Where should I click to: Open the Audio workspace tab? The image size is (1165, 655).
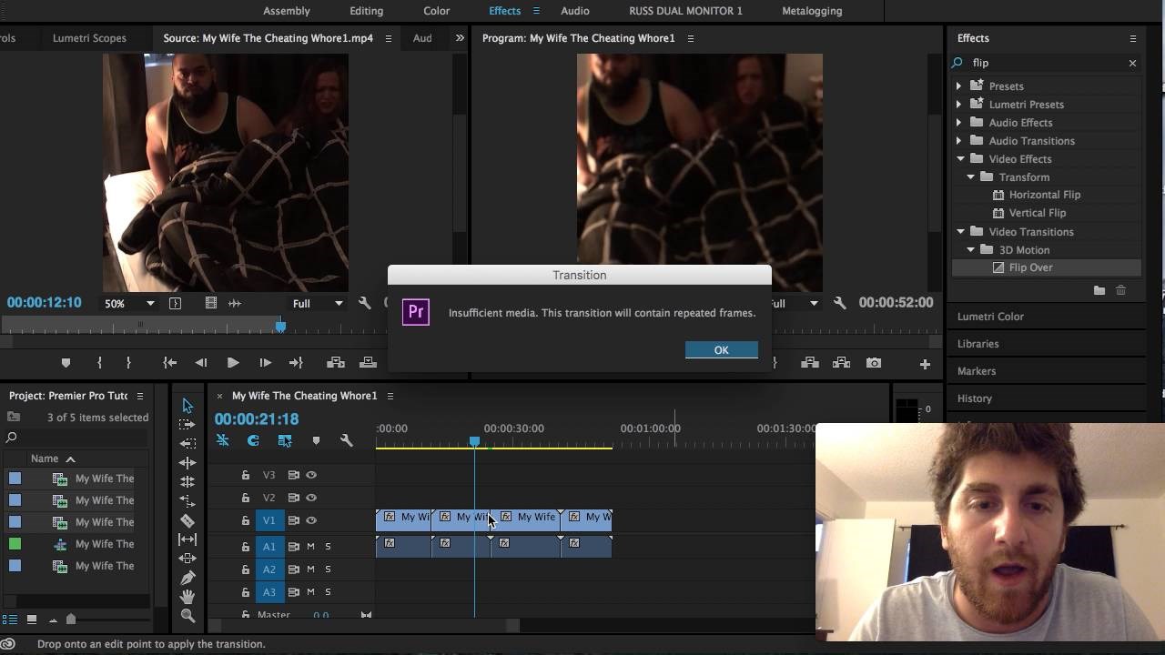(x=574, y=11)
